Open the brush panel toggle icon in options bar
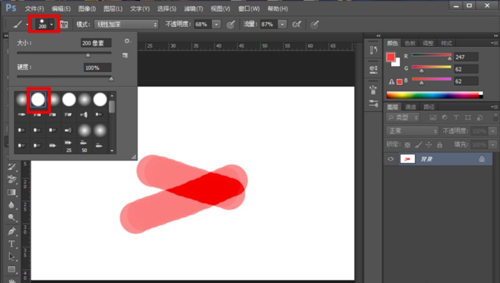 point(64,24)
